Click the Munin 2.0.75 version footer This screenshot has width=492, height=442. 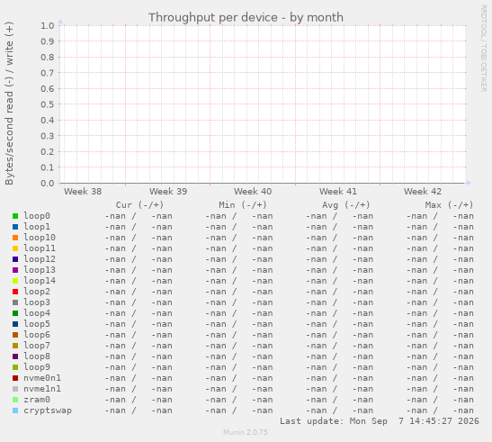tap(246, 432)
